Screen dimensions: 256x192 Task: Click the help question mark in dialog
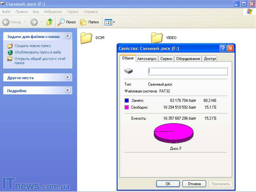[x=223, y=48]
